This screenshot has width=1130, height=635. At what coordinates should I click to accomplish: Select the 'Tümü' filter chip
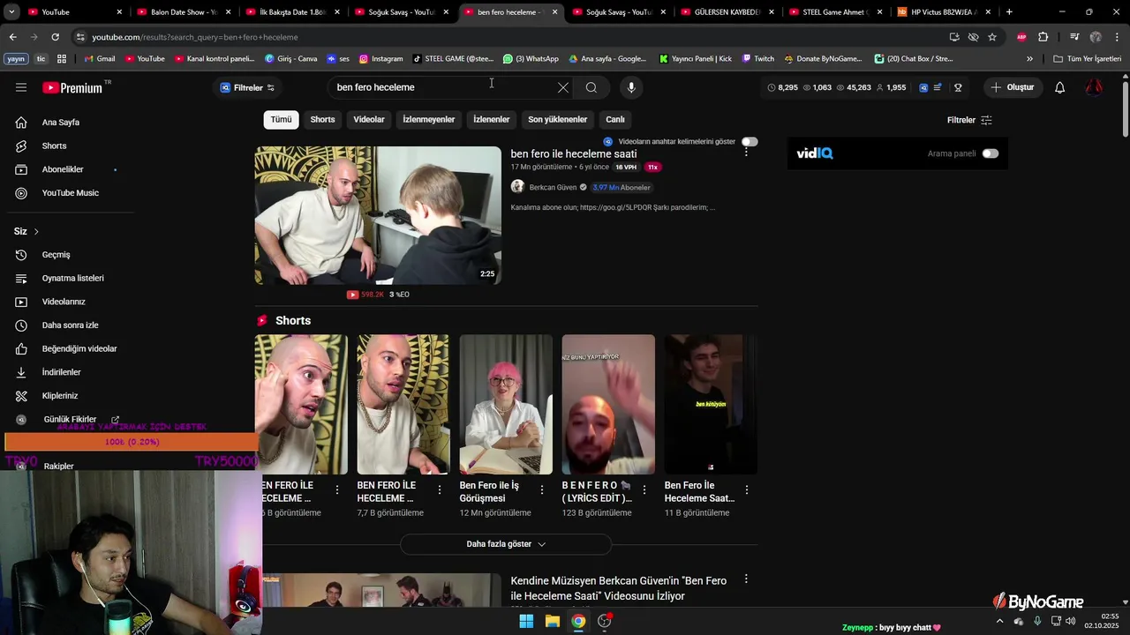click(x=281, y=119)
